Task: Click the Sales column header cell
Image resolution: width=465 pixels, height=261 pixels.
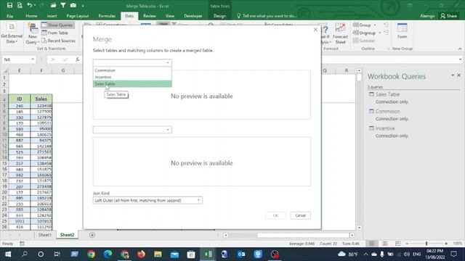Action: coord(41,99)
